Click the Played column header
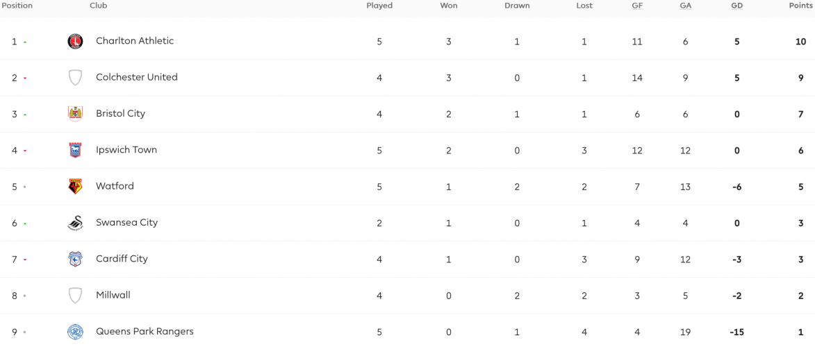This screenshot has width=815, height=347. click(379, 6)
